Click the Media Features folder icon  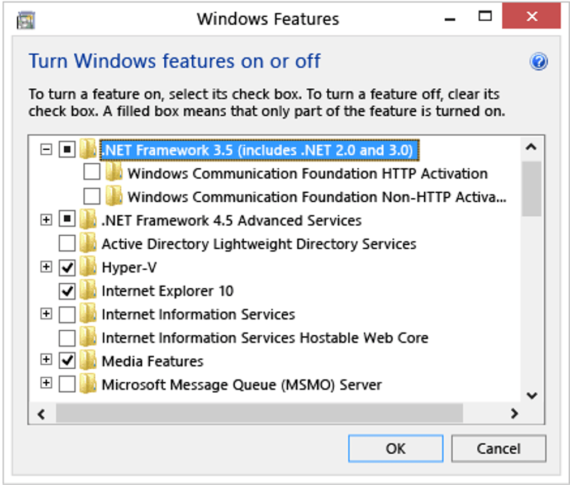(88, 361)
